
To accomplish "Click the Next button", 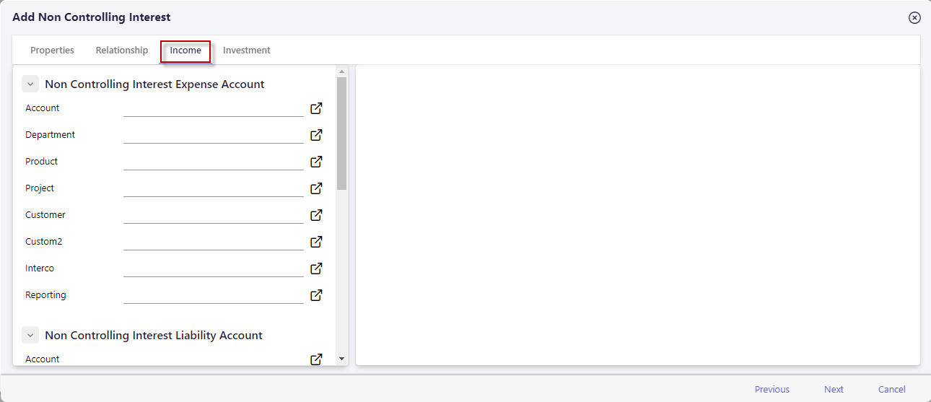I will click(834, 390).
